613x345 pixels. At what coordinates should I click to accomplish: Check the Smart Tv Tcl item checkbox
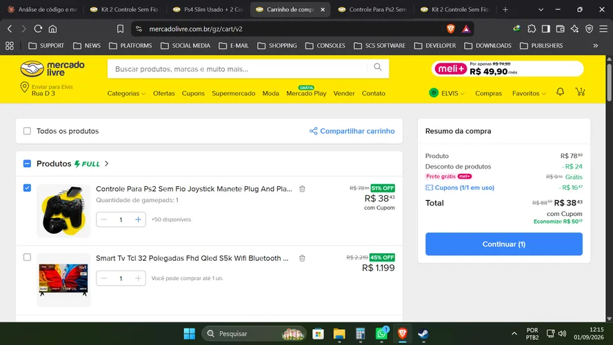pyautogui.click(x=27, y=257)
